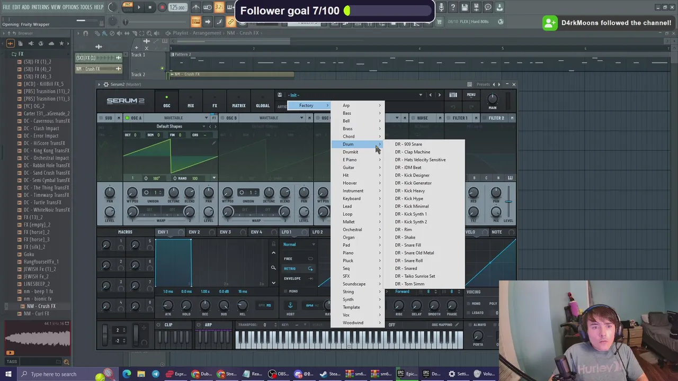Click Serum's save preset floppy icon
The image size is (678, 381).
[x=280, y=95]
